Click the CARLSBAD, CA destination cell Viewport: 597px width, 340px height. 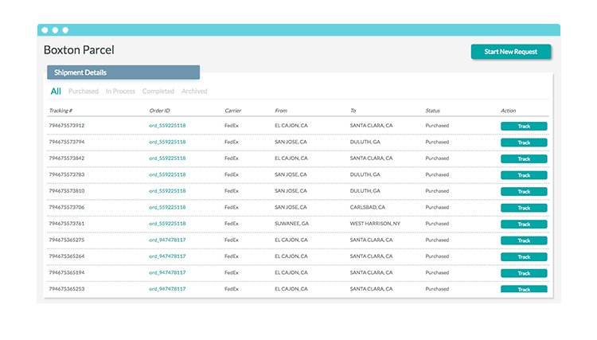(x=368, y=207)
